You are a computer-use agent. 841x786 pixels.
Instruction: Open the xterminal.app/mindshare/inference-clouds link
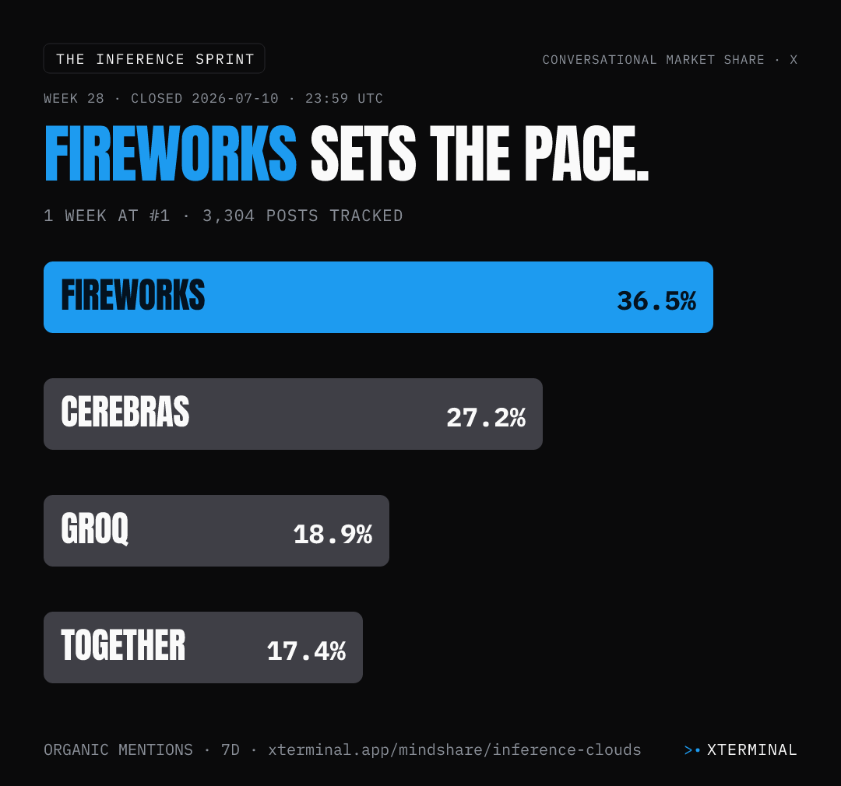(454, 749)
